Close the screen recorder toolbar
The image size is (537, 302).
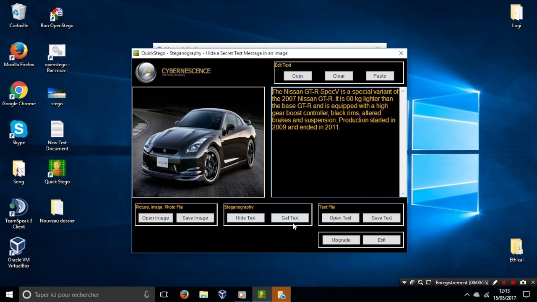point(533,283)
